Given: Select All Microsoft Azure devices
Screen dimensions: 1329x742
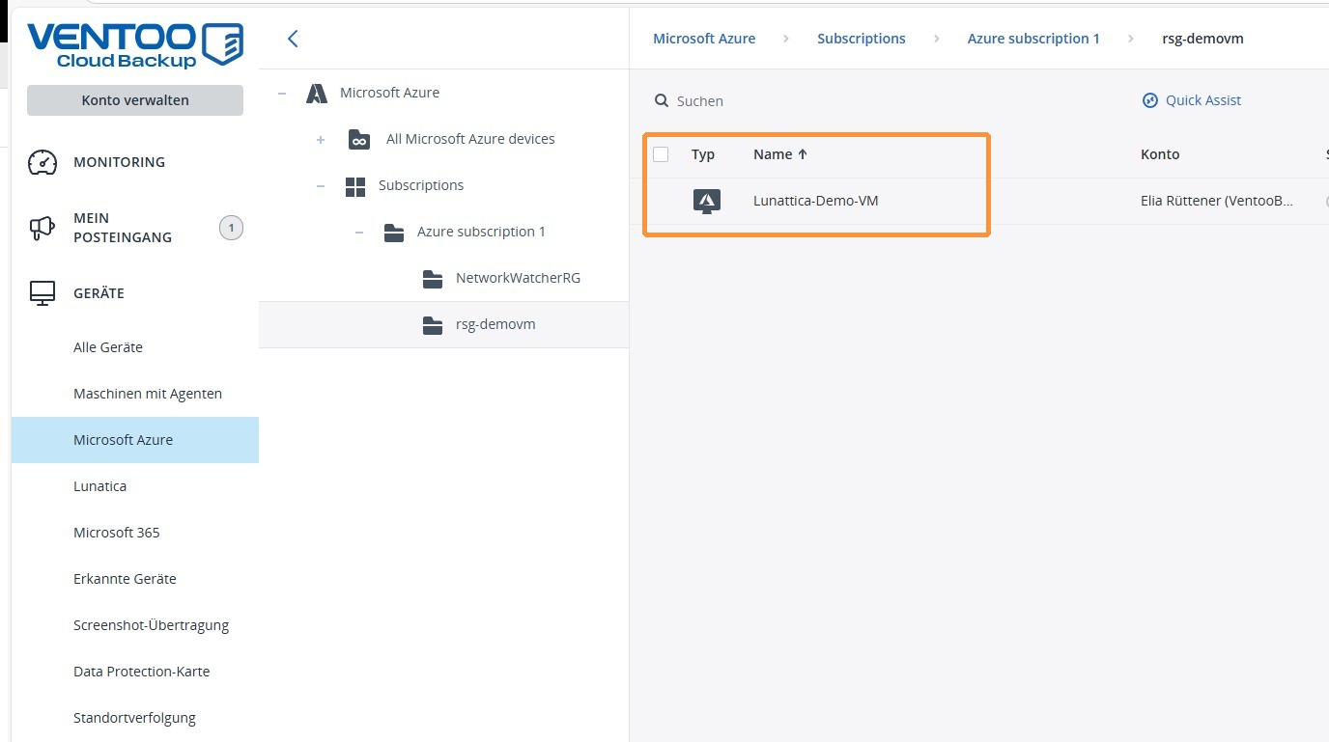Looking at the screenshot, I should (x=470, y=139).
